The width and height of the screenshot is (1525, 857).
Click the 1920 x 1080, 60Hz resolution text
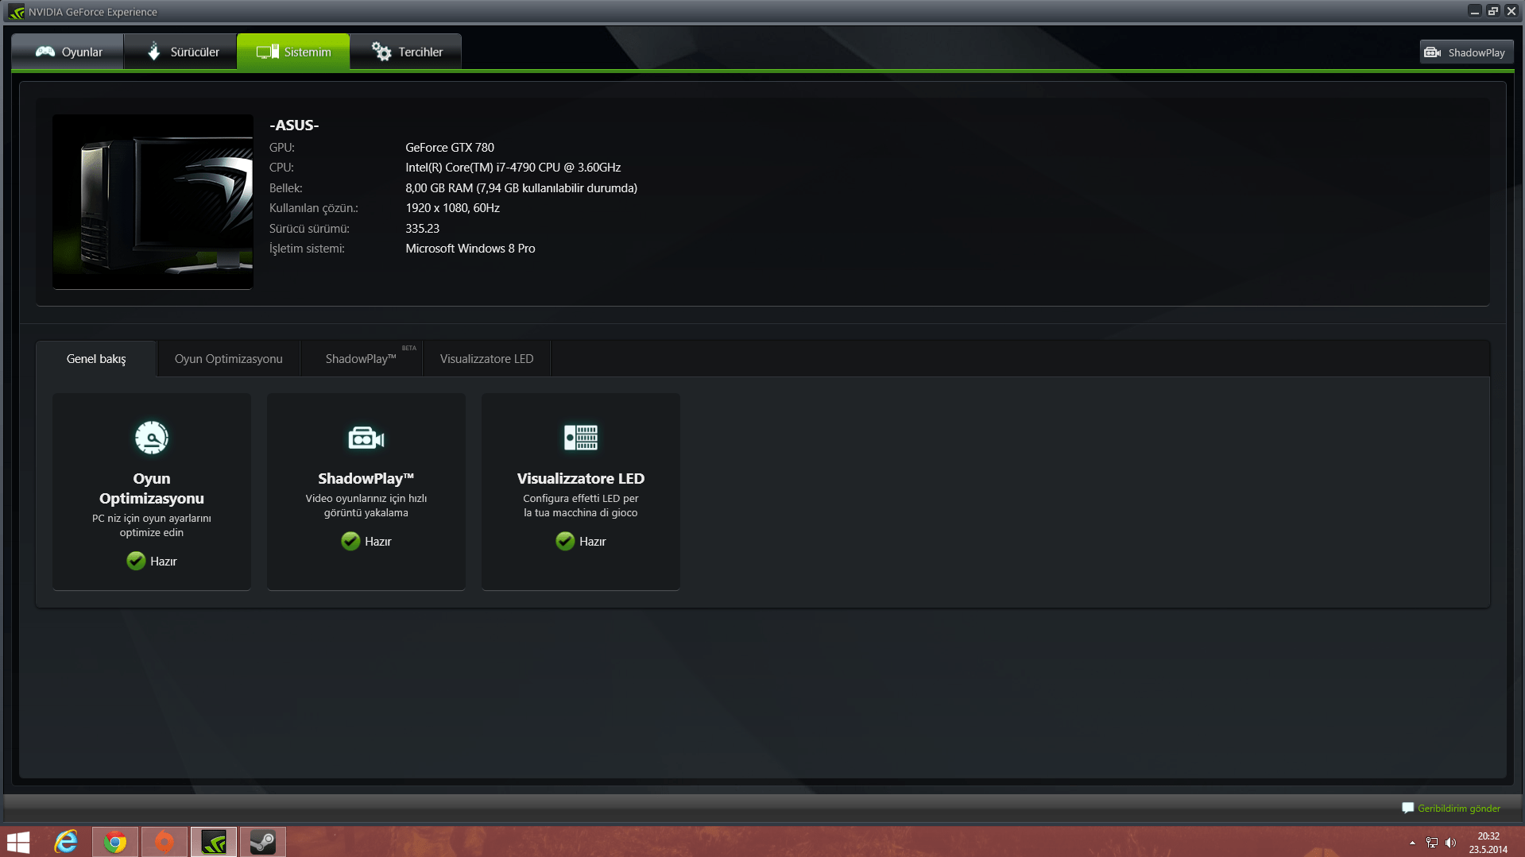[453, 208]
